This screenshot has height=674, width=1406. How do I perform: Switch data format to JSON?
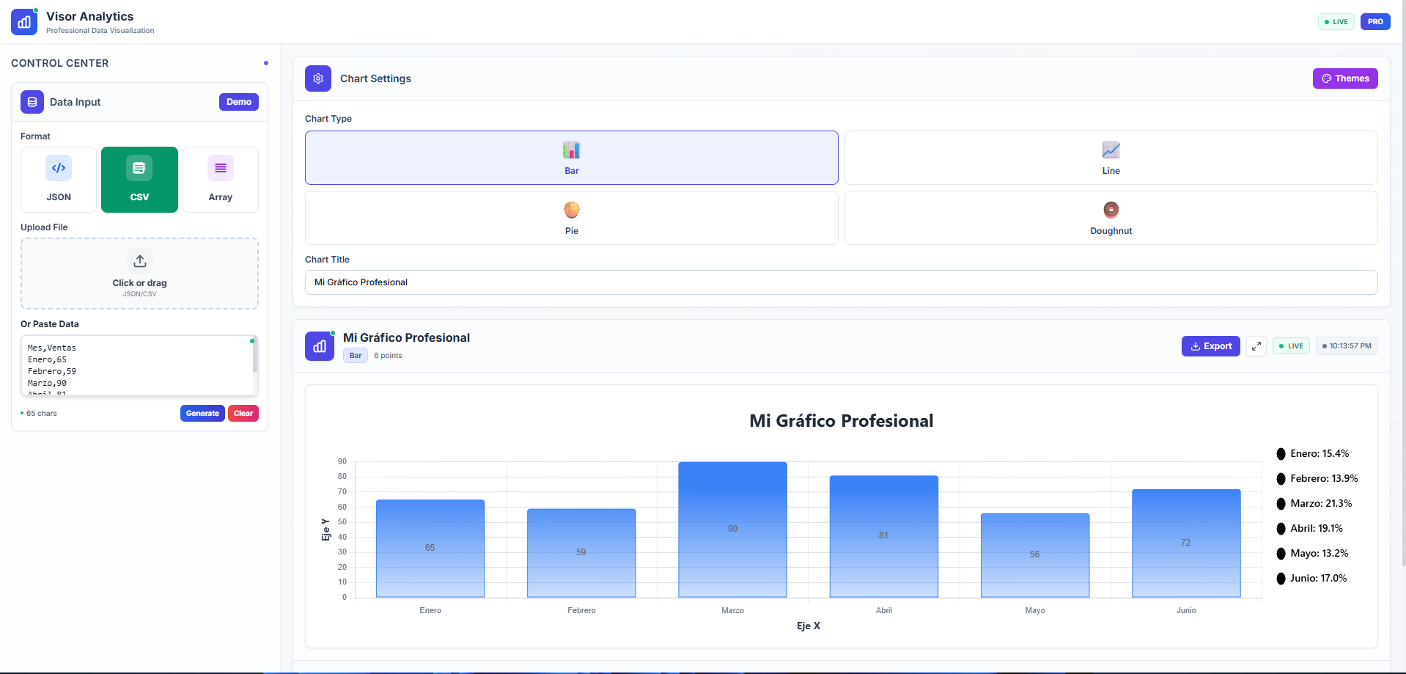59,180
